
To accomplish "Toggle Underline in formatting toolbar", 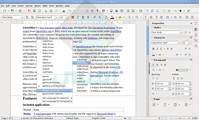I will pos(83,17).
